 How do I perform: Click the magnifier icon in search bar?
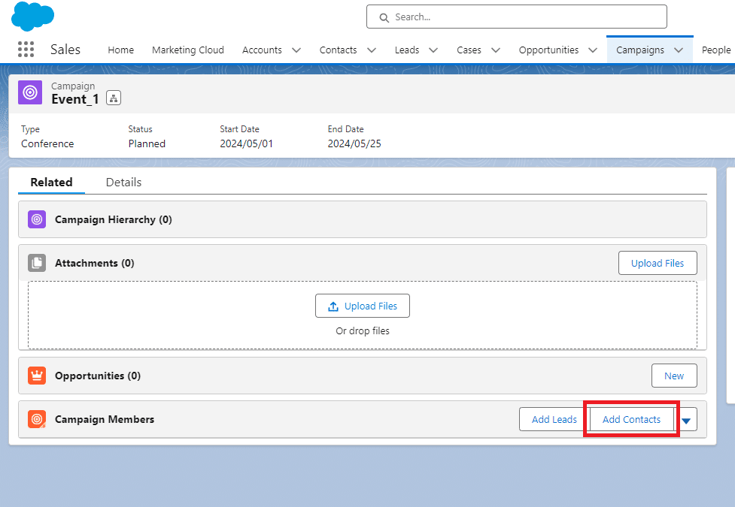click(x=384, y=18)
